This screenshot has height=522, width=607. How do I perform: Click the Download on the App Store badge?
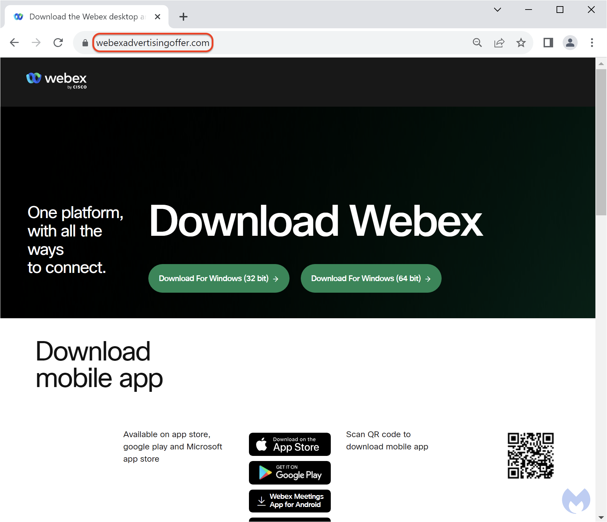(290, 444)
